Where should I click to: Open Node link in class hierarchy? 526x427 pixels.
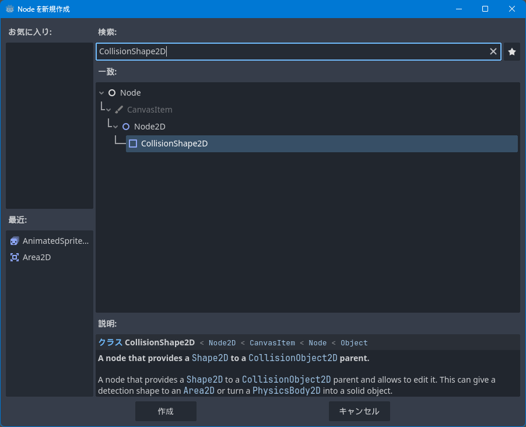pyautogui.click(x=317, y=343)
